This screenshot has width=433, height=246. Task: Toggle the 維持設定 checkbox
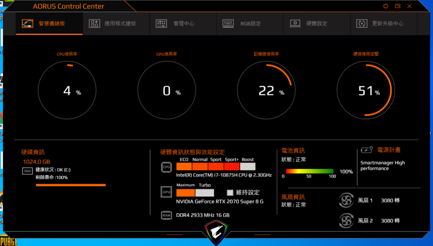click(230, 192)
